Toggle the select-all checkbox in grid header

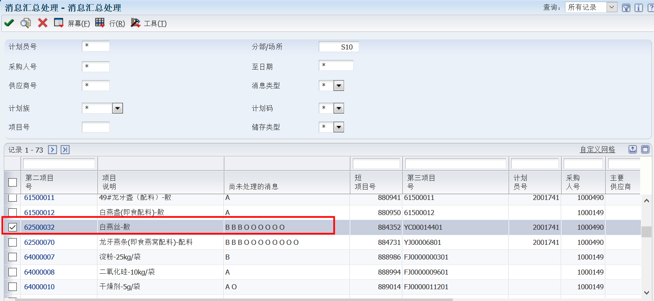pyautogui.click(x=13, y=182)
